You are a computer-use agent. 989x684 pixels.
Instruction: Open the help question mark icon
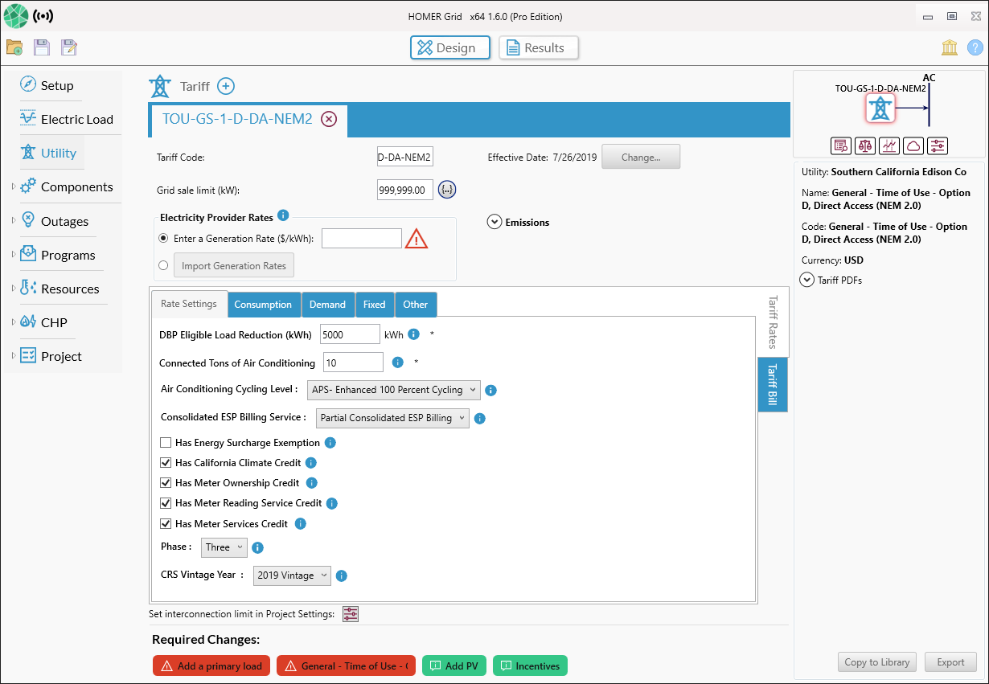pos(975,48)
